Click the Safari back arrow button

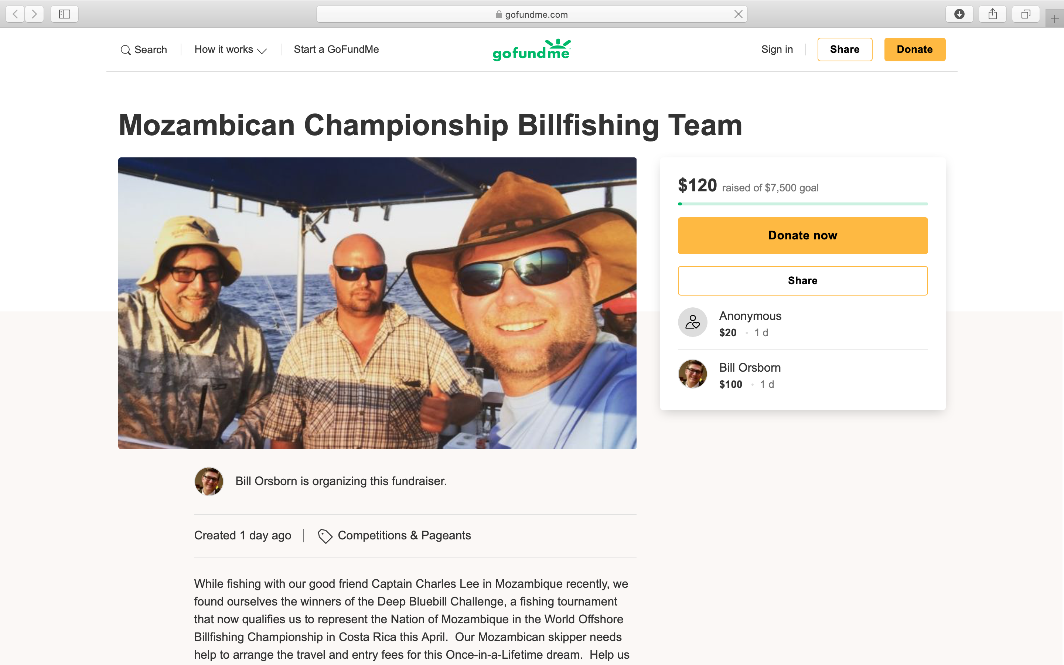click(16, 14)
